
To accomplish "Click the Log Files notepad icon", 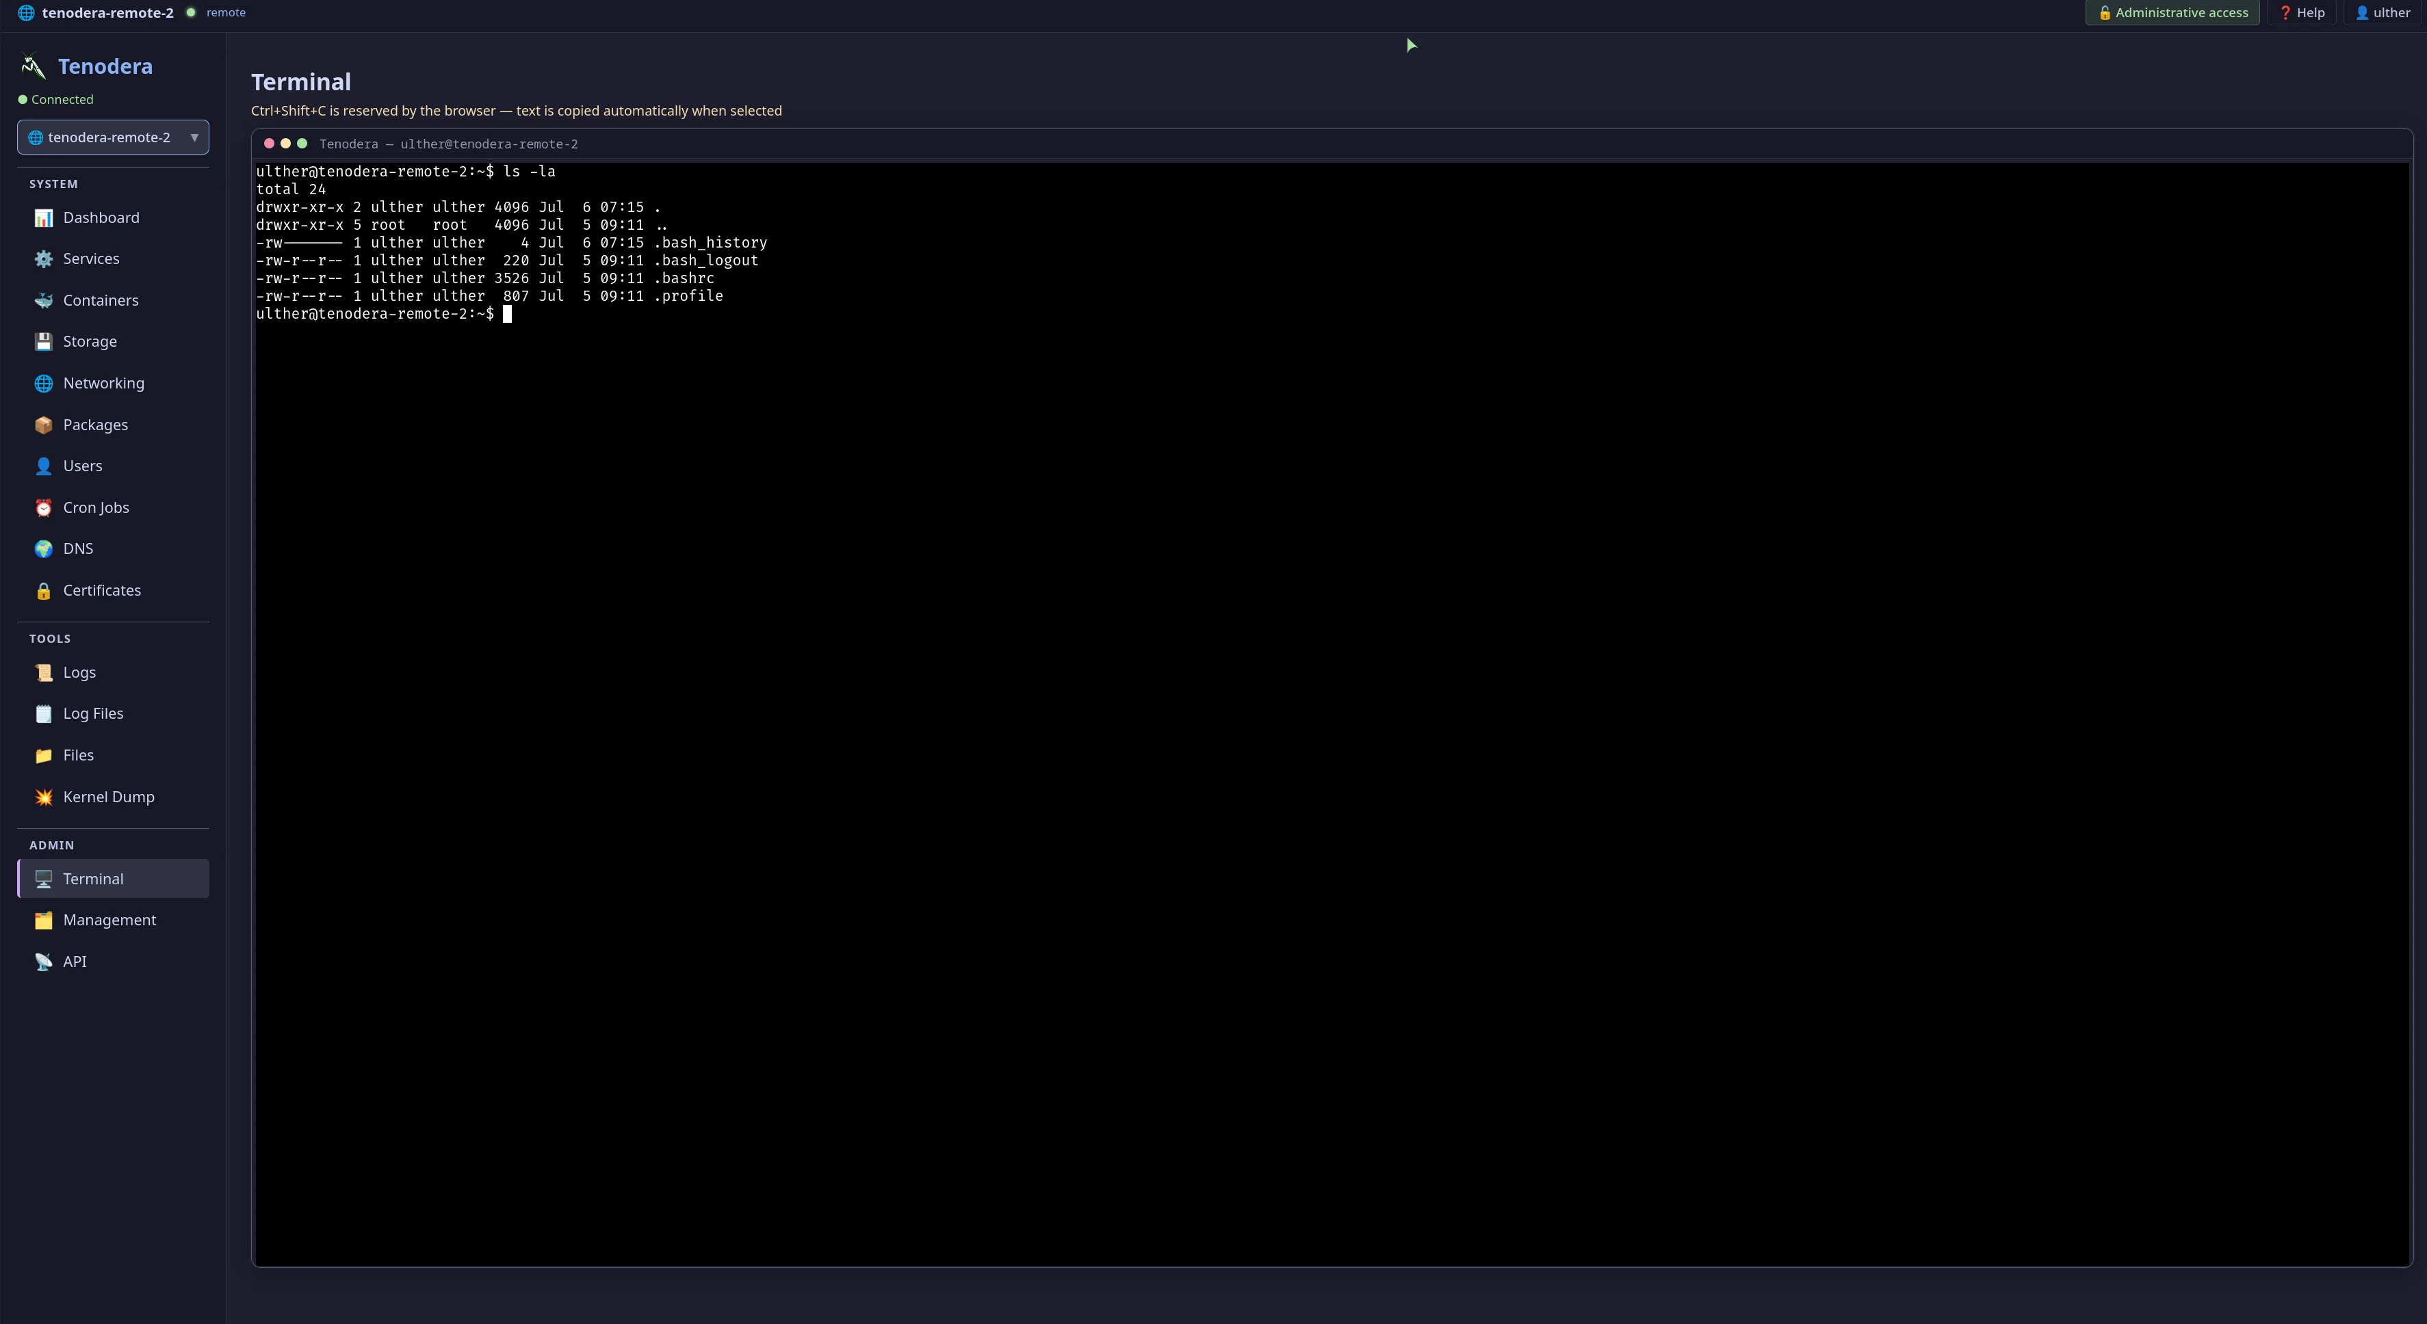I will [43, 714].
